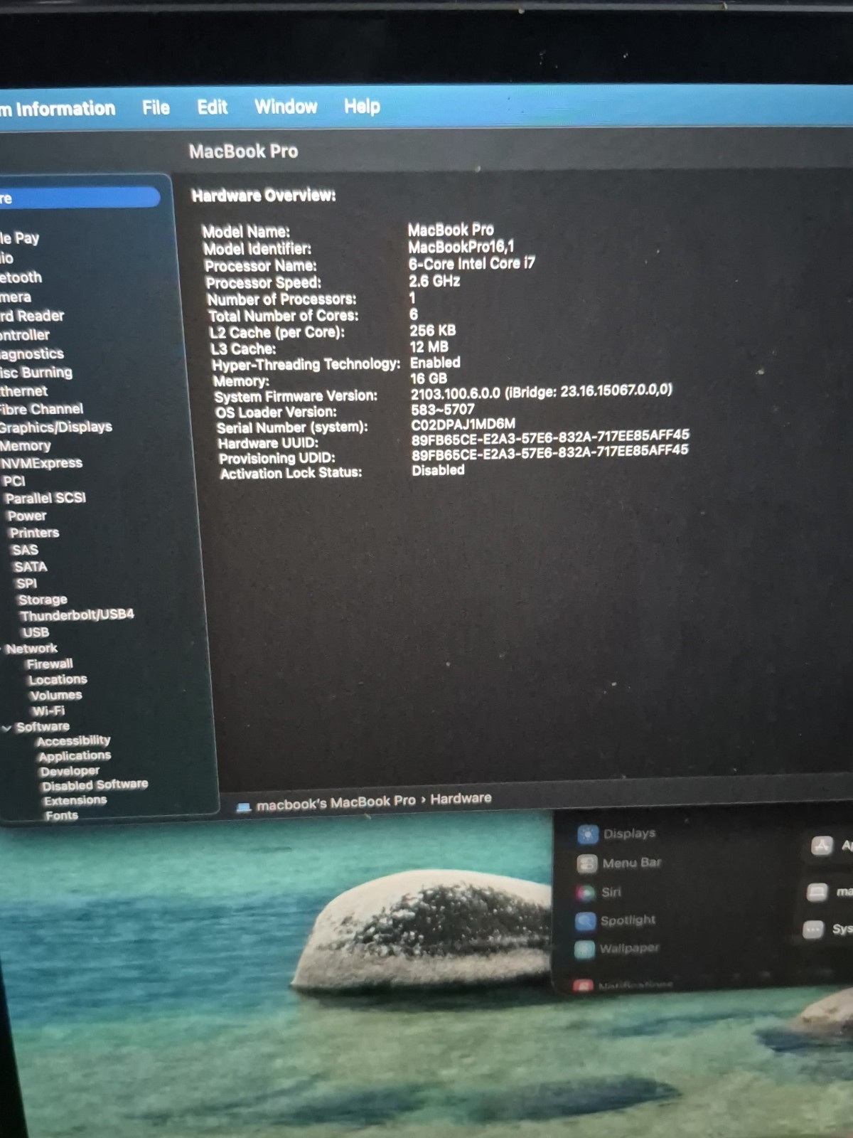Open Wallpaper in System Settings sidebar
Screen dimensions: 853x1138
(x=629, y=948)
